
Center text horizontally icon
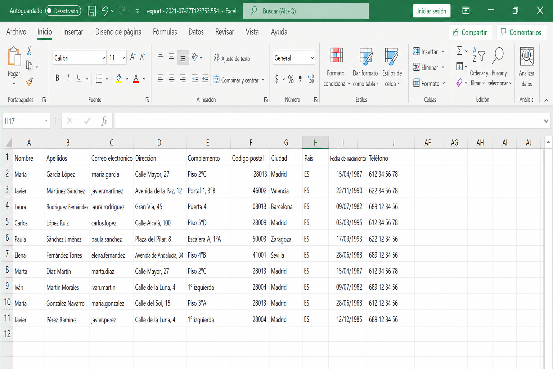(172, 78)
